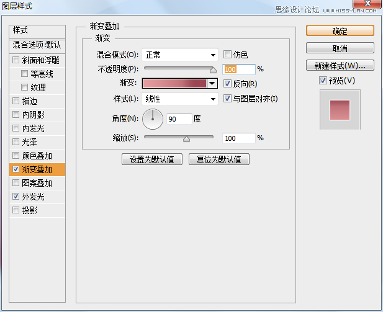Screen dimensions: 383x312
Task: Click the 缩放 value field showing 100
Action: (238, 138)
